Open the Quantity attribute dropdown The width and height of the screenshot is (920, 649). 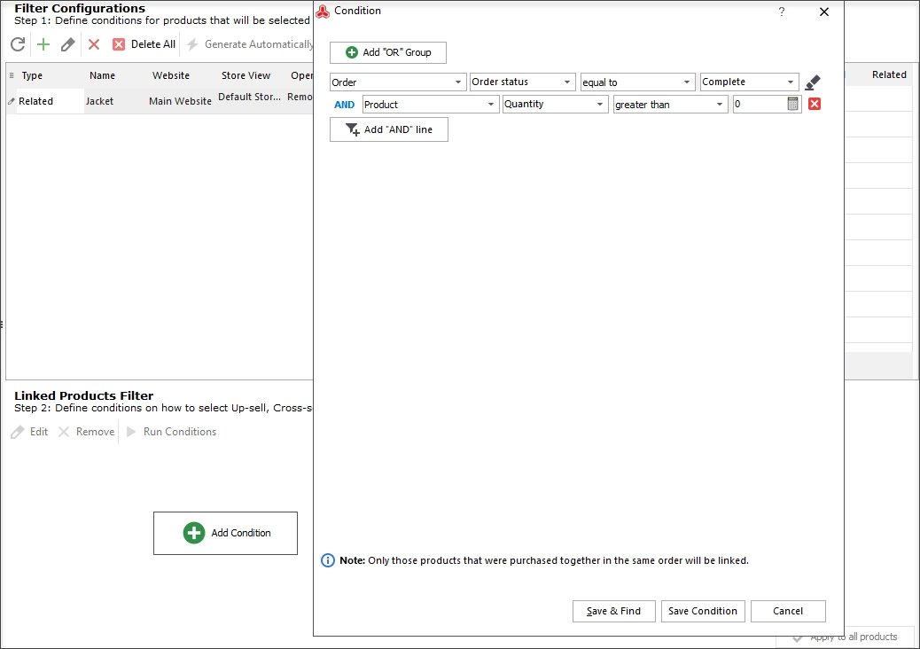click(x=555, y=104)
